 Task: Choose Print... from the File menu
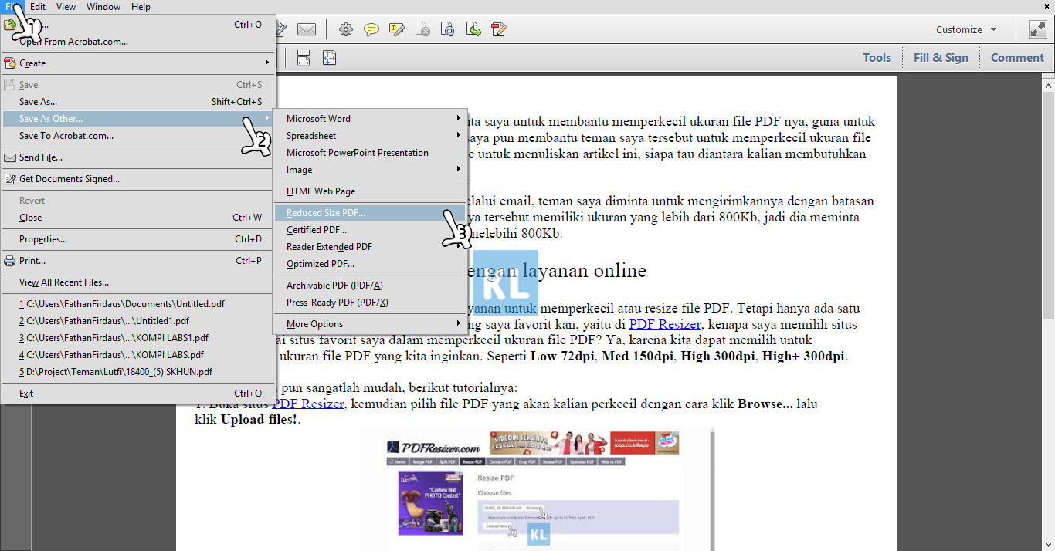(138, 261)
